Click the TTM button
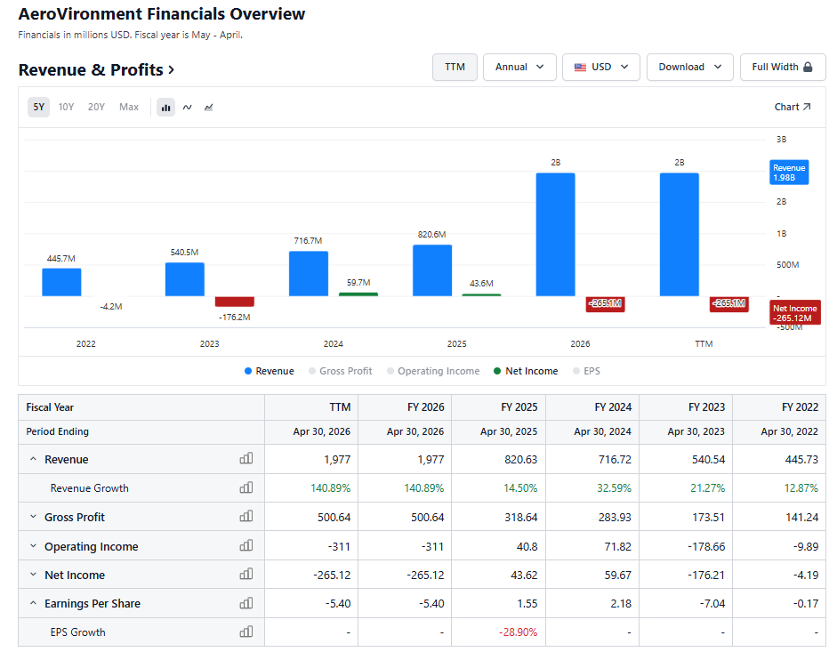 coord(455,68)
